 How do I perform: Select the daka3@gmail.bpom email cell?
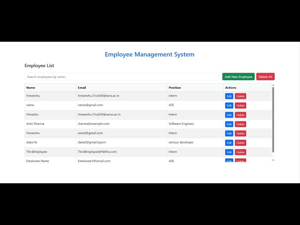click(121, 142)
